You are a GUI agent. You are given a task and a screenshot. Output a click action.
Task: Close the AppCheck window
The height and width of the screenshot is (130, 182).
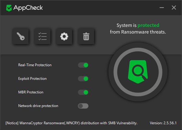click(174, 8)
